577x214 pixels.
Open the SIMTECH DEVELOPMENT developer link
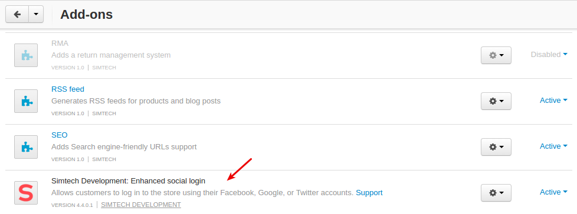(141, 205)
